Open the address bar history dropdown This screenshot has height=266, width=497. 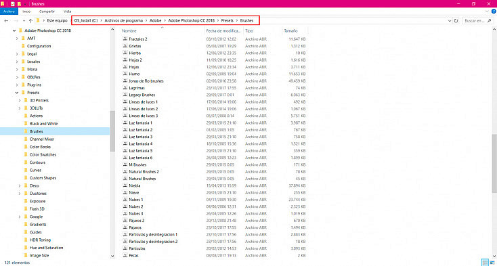pyautogui.click(x=450, y=20)
